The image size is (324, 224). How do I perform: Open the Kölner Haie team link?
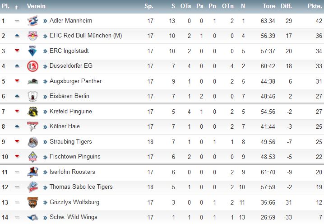(65, 126)
